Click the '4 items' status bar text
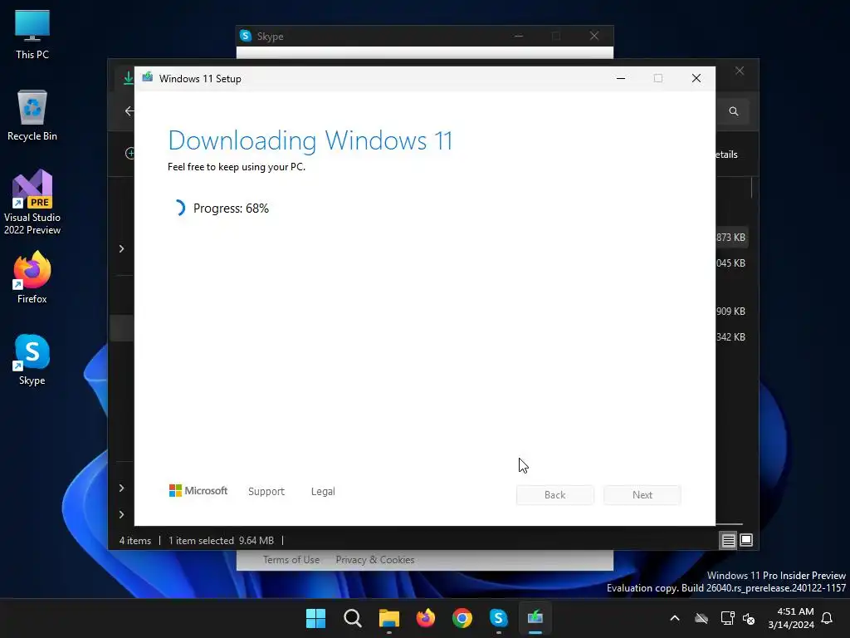The width and height of the screenshot is (850, 638). click(135, 540)
